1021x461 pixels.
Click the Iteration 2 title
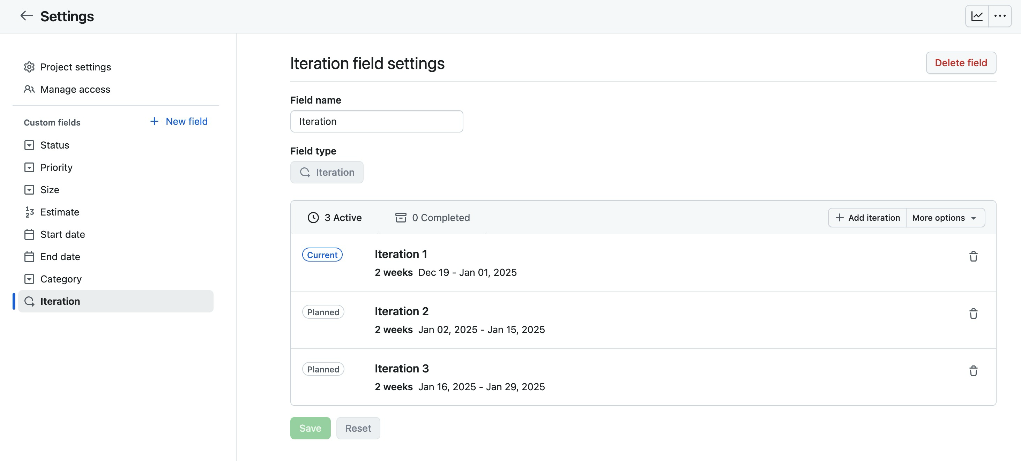tap(401, 311)
